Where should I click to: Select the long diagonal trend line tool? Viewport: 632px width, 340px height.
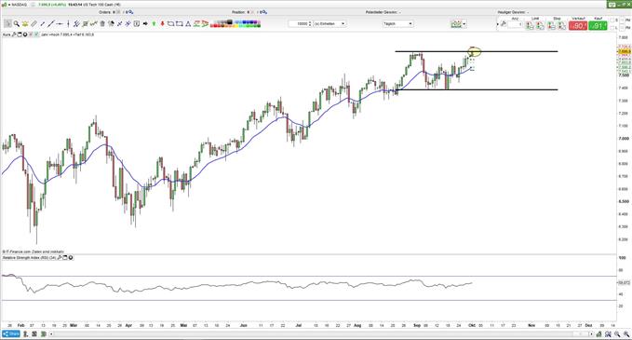51,24
